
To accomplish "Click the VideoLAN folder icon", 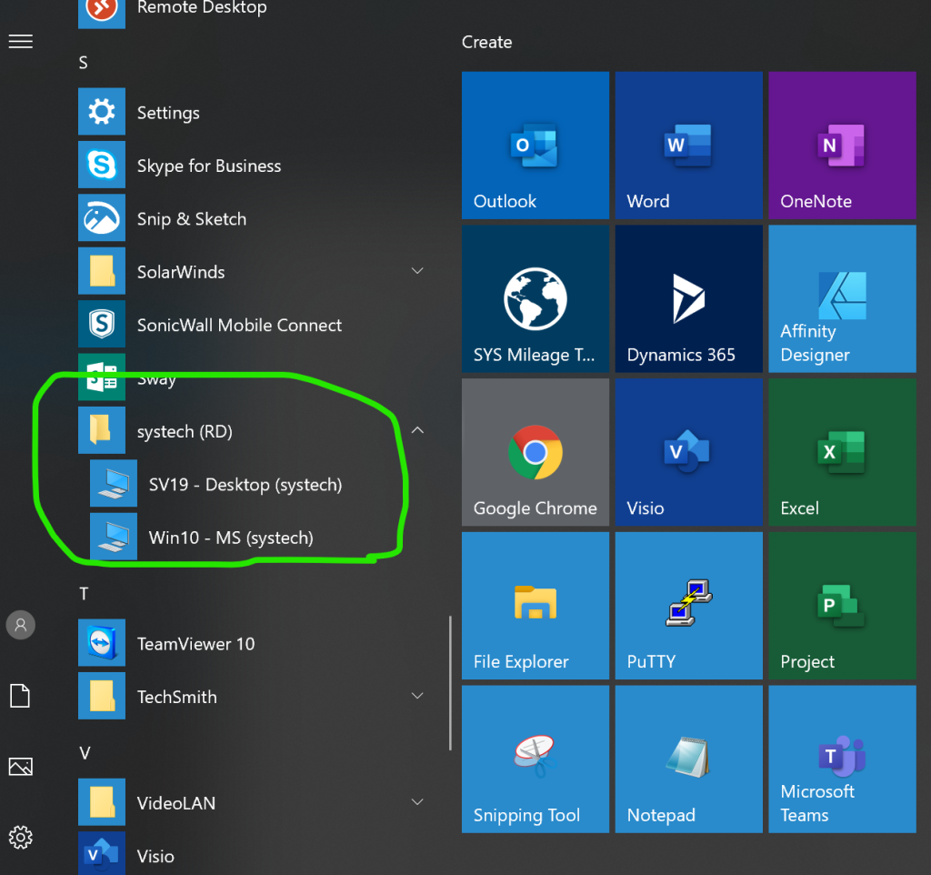I will point(102,802).
